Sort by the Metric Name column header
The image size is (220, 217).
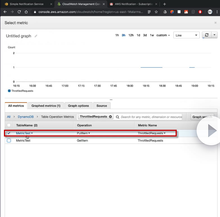[x=147, y=125]
